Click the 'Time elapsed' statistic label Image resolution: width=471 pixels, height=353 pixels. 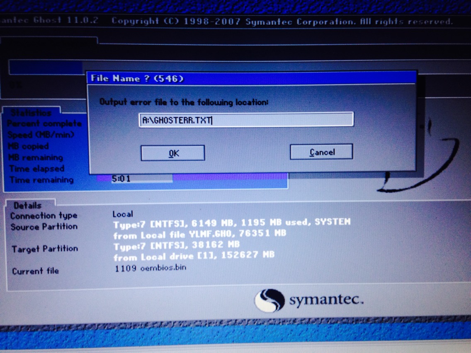coord(36,168)
